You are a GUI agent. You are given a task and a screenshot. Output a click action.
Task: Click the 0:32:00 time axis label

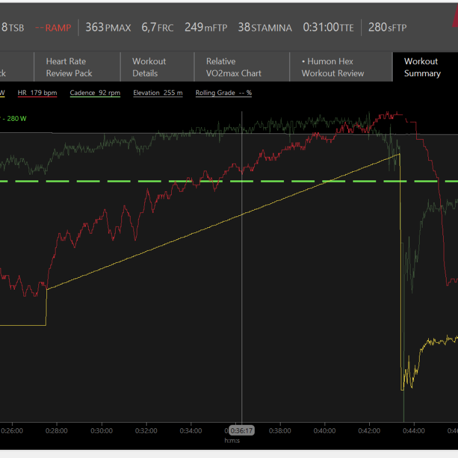[147, 431]
